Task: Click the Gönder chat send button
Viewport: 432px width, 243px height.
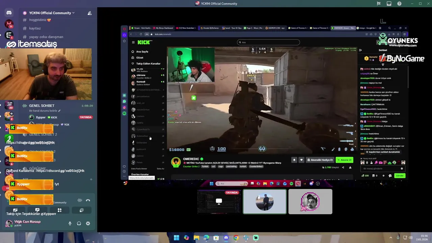Action: coord(400,175)
